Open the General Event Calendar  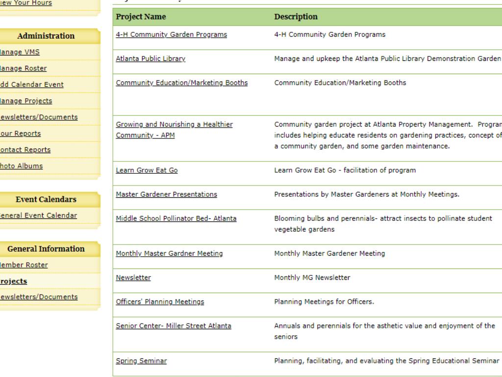[38, 215]
